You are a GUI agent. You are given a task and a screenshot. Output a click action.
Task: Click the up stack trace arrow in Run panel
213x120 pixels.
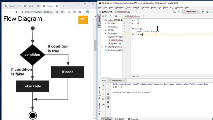tap(108, 85)
